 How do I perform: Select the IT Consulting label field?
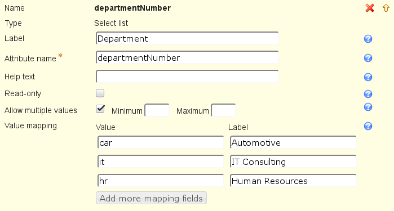[293, 161]
